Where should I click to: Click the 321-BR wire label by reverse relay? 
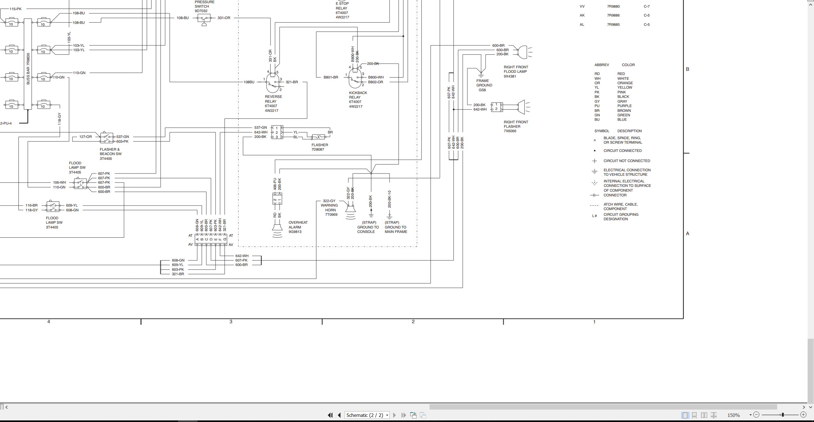pos(292,82)
